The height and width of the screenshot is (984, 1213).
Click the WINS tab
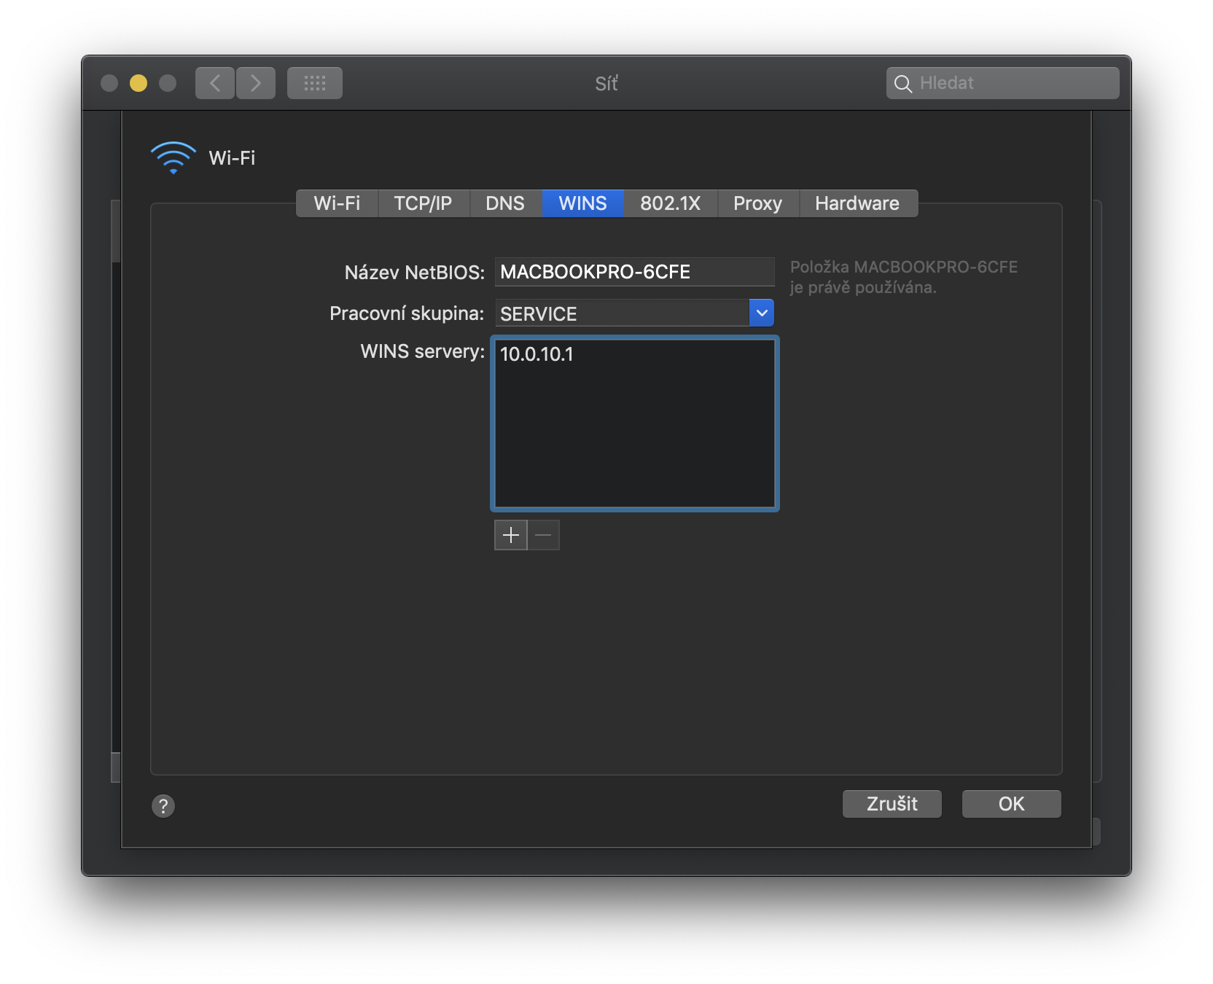click(582, 203)
